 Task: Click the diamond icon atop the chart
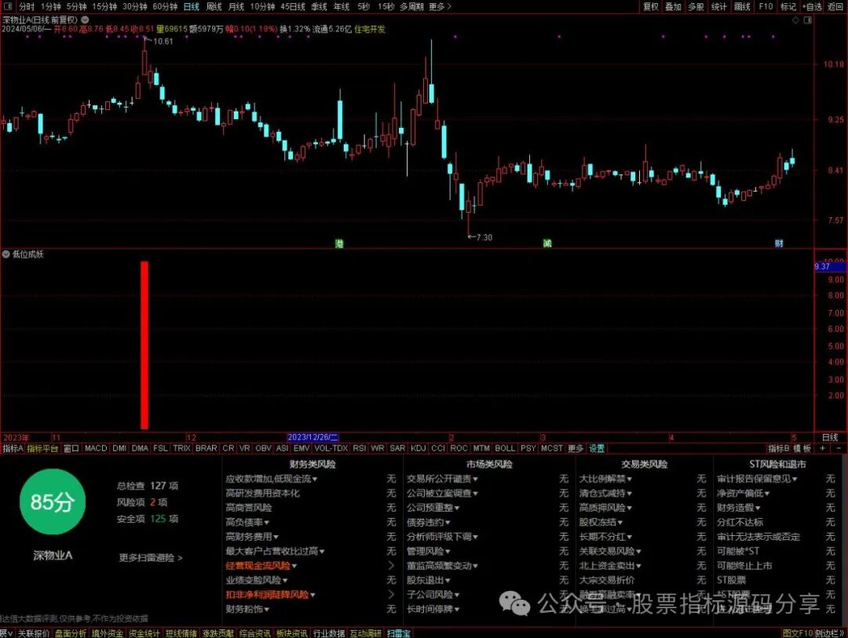coord(795,20)
